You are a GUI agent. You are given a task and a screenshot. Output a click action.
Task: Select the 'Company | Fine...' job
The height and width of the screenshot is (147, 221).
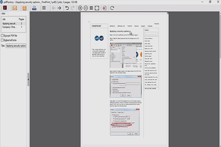click(10, 27)
